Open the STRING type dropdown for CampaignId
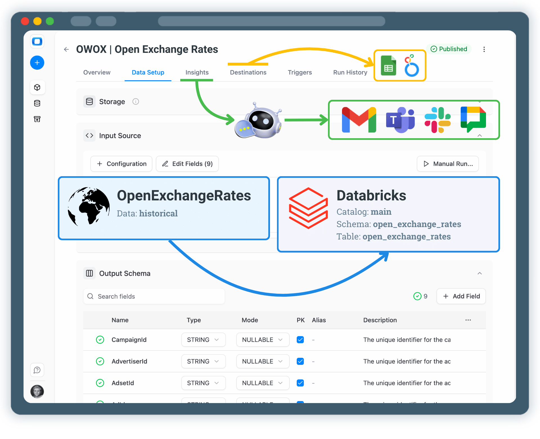The width and height of the screenshot is (540, 439). point(203,340)
